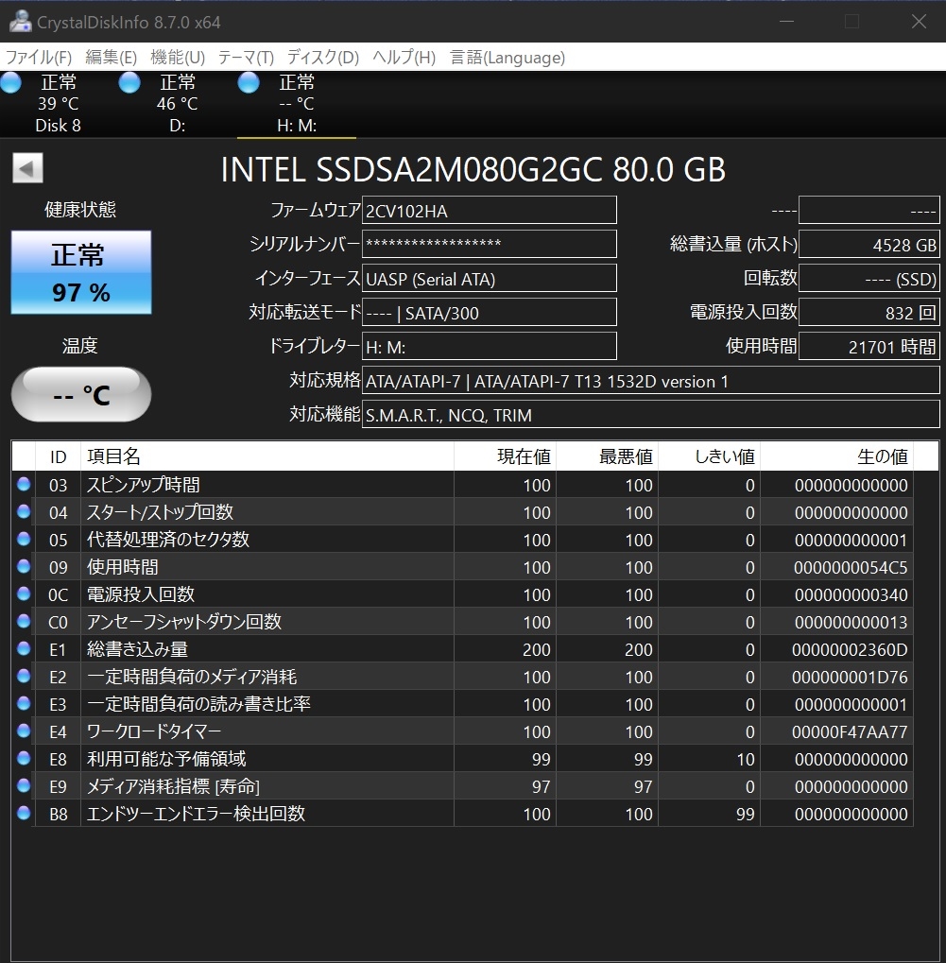
Task: Open the 機能(U) menu
Action: pos(177,57)
